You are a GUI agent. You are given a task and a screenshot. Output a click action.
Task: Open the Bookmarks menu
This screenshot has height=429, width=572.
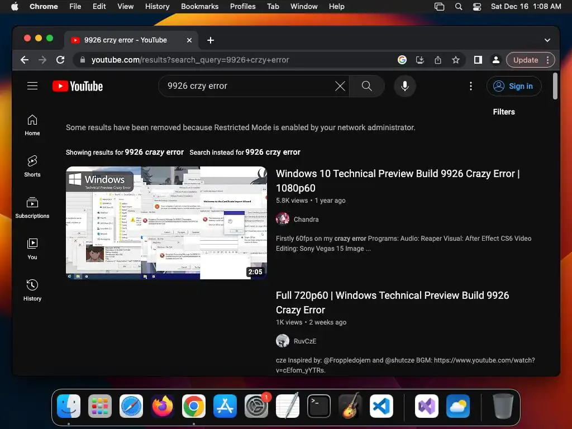(x=199, y=6)
